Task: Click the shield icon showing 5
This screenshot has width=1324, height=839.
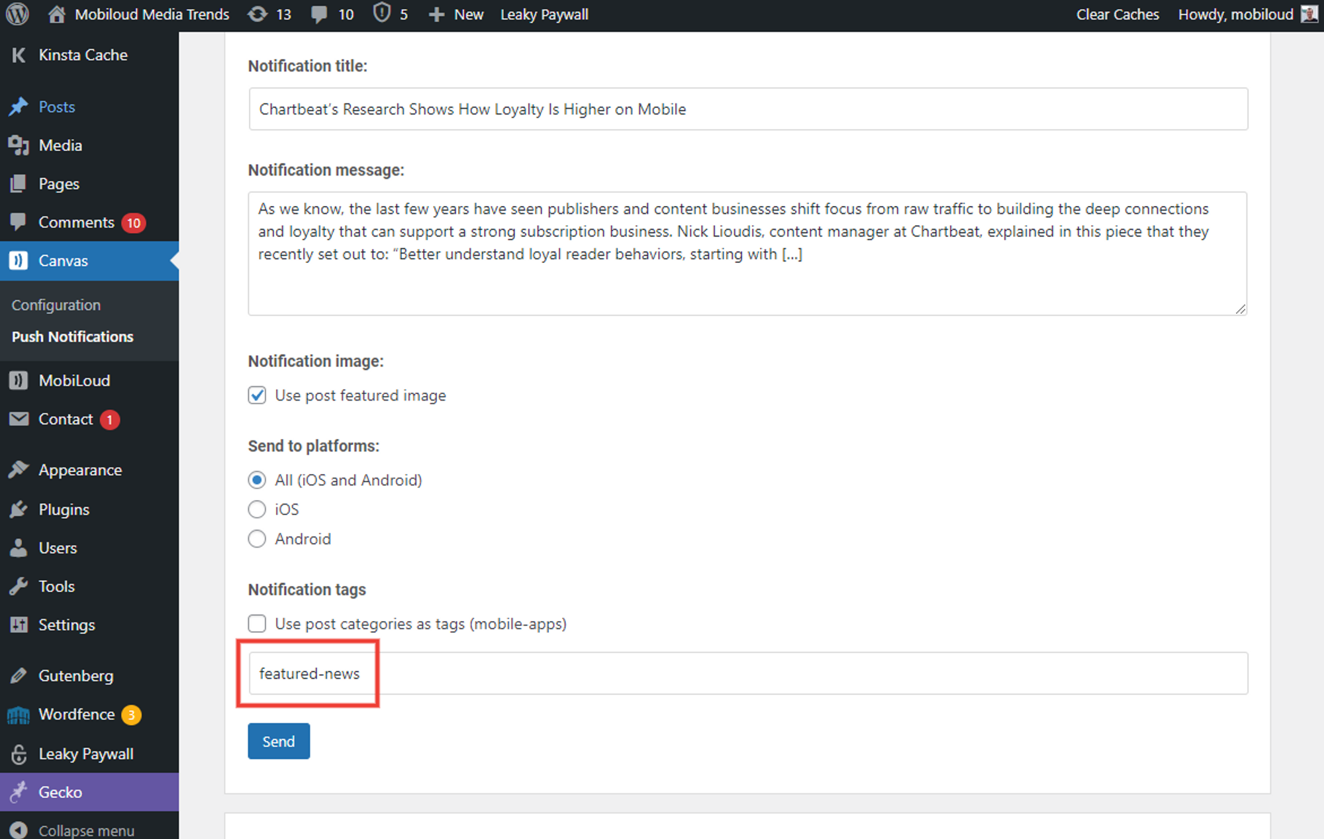Action: [x=381, y=13]
